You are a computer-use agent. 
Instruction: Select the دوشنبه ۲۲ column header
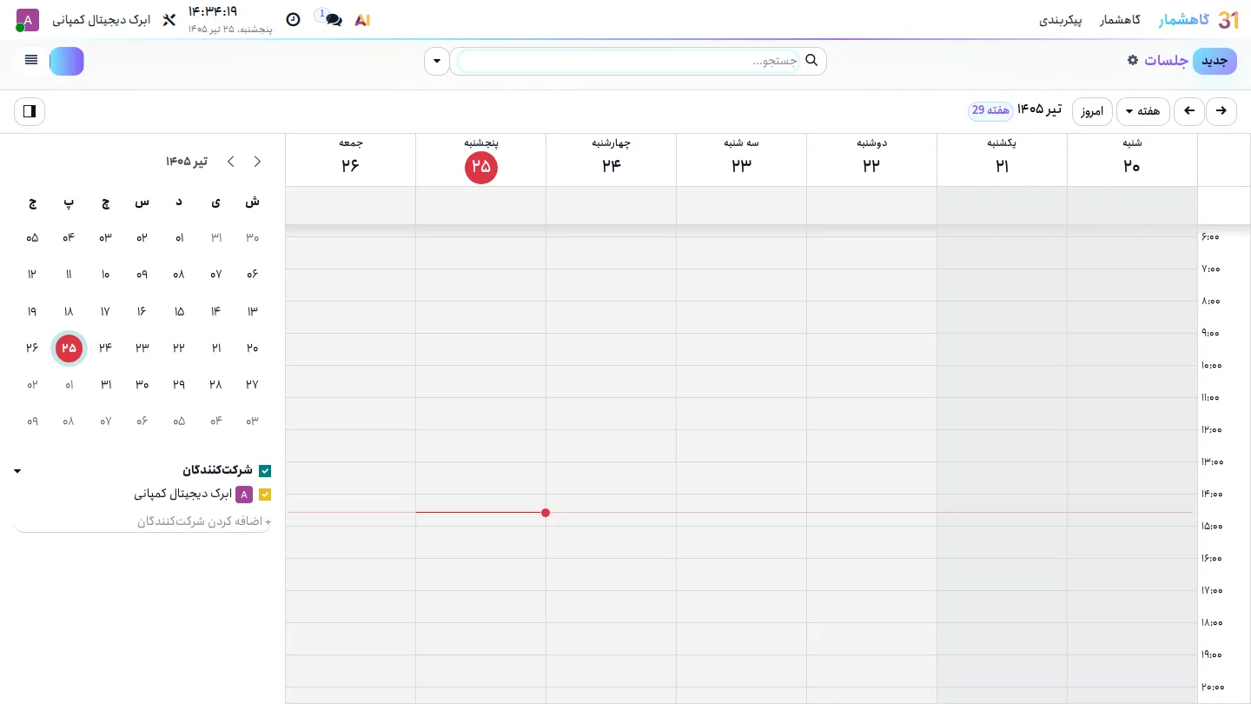pos(871,159)
